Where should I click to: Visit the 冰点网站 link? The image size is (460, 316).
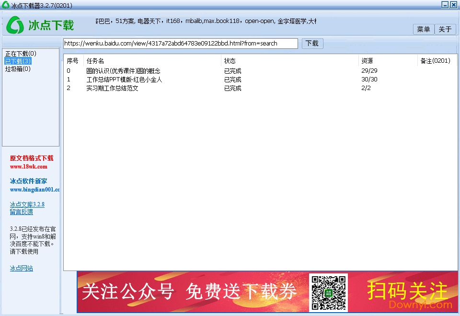tap(21, 269)
